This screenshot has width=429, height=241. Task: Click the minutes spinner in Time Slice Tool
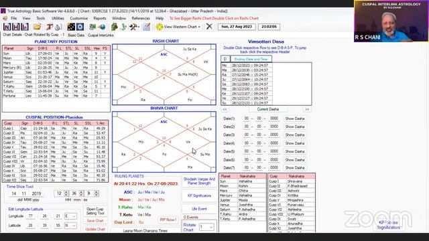(81, 193)
